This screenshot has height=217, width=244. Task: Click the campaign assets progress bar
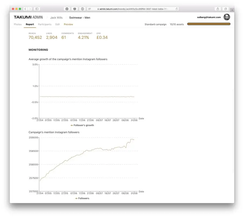point(209,24)
